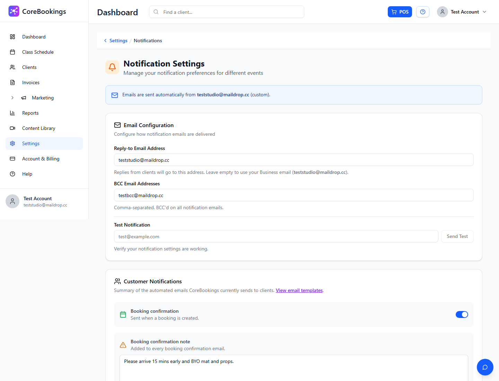This screenshot has width=499, height=381.
Task: Click the magnifier icon in client search
Action: coord(156,12)
